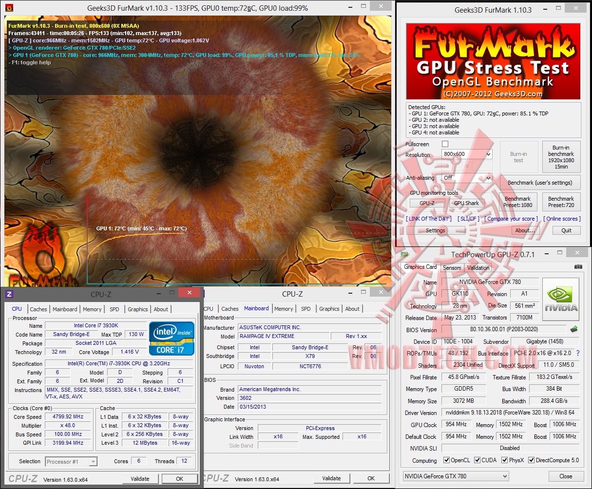Click the Model field RAMPAGE IV EXTREME
Viewport: 592px width, 489px height.
pos(283,336)
